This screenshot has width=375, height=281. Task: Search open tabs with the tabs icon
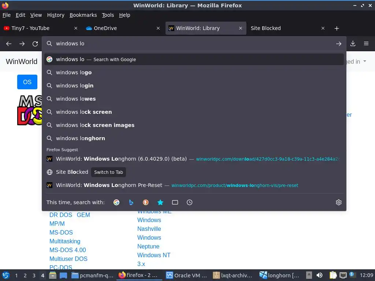tap(175, 202)
